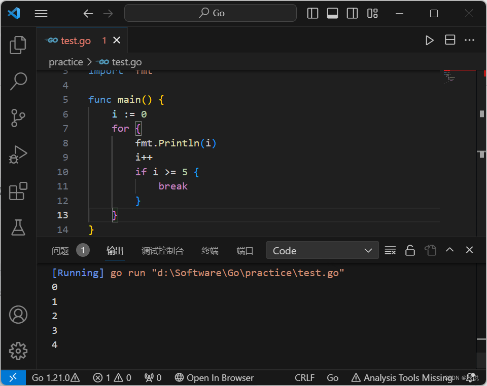Switch to the 输出 panel tab
This screenshot has width=487, height=386.
point(115,251)
